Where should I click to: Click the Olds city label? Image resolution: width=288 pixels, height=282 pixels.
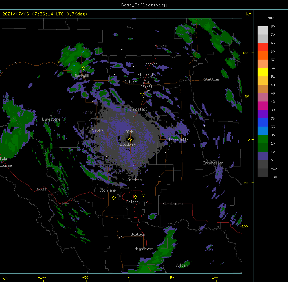click(x=130, y=132)
